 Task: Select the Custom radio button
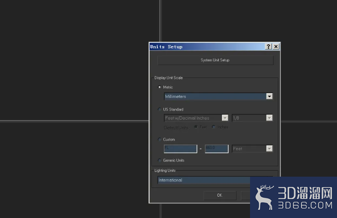(160, 139)
